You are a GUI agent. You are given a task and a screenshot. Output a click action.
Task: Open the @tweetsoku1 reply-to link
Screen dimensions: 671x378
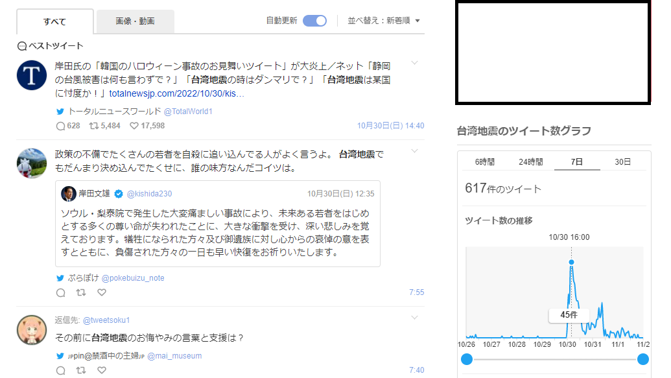[106, 320]
